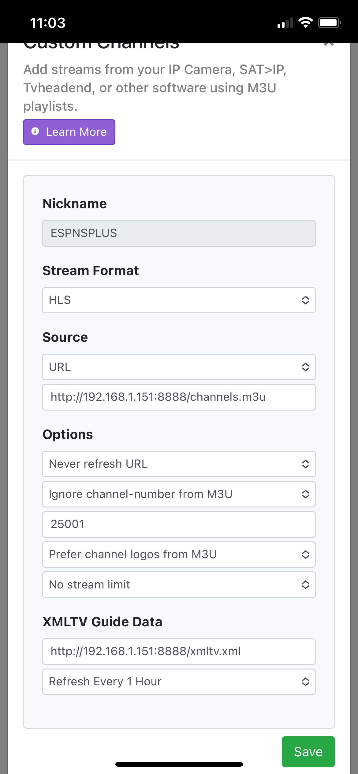Viewport: 358px width, 774px height.
Task: Click the xmltv.xml guide data URL field
Action: point(179,651)
